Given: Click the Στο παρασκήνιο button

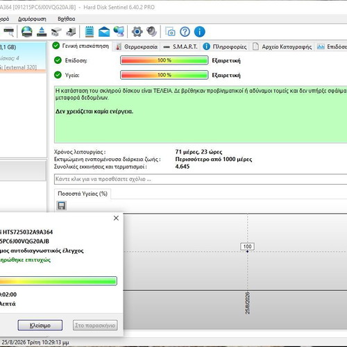Looking at the screenshot, I should [x=95, y=325].
